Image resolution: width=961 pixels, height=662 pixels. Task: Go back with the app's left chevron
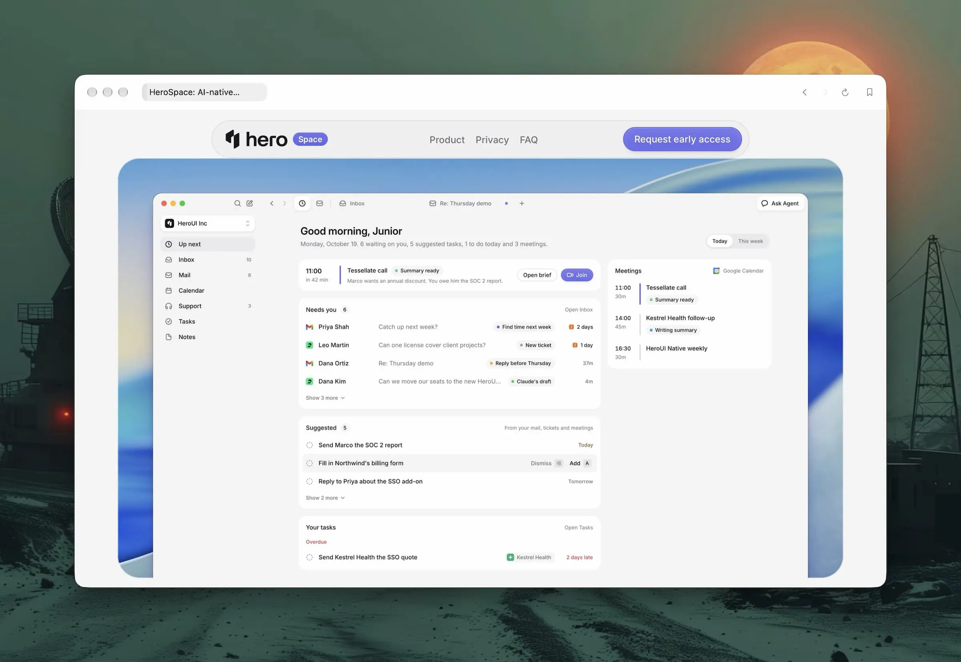[272, 203]
